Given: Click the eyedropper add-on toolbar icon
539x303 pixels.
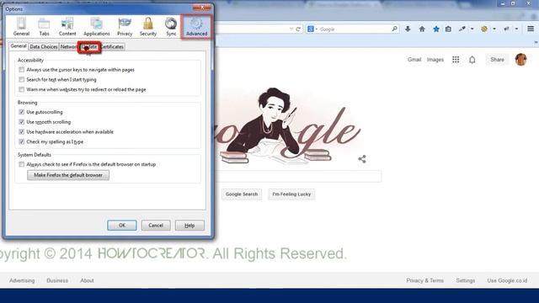Looking at the screenshot, I should click(x=462, y=29).
